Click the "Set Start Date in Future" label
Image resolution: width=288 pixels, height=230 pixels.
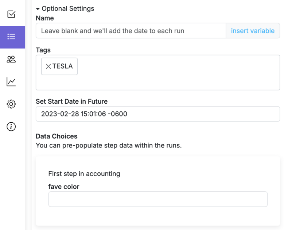[71, 101]
